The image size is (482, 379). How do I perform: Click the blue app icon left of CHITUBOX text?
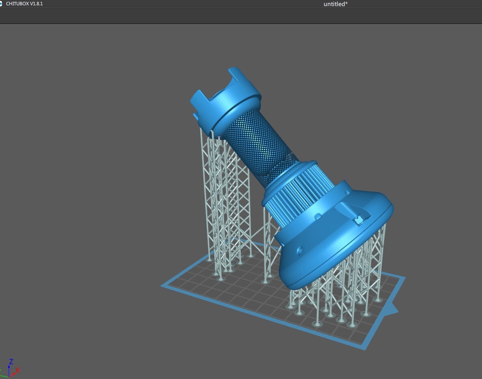[1, 3]
